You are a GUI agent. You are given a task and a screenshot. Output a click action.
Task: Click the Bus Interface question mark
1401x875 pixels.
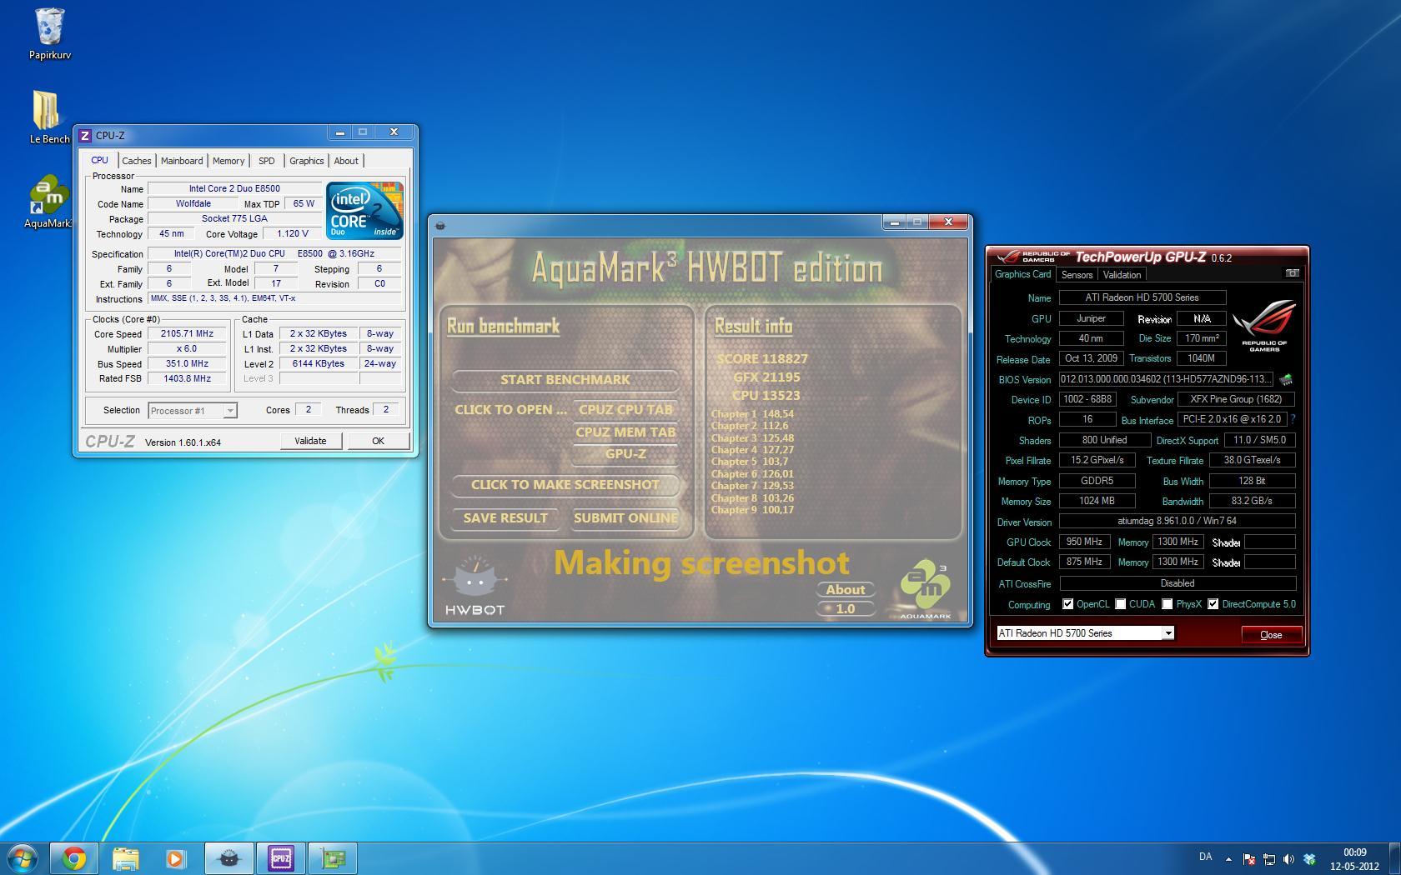click(1293, 419)
